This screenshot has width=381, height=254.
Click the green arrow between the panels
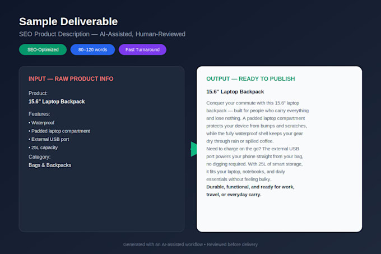tap(193, 149)
